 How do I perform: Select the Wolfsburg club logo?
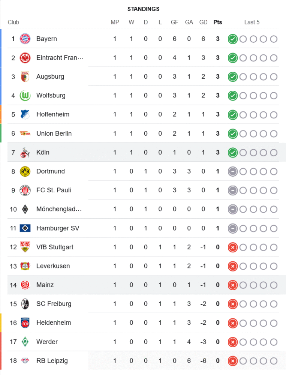tap(25, 96)
